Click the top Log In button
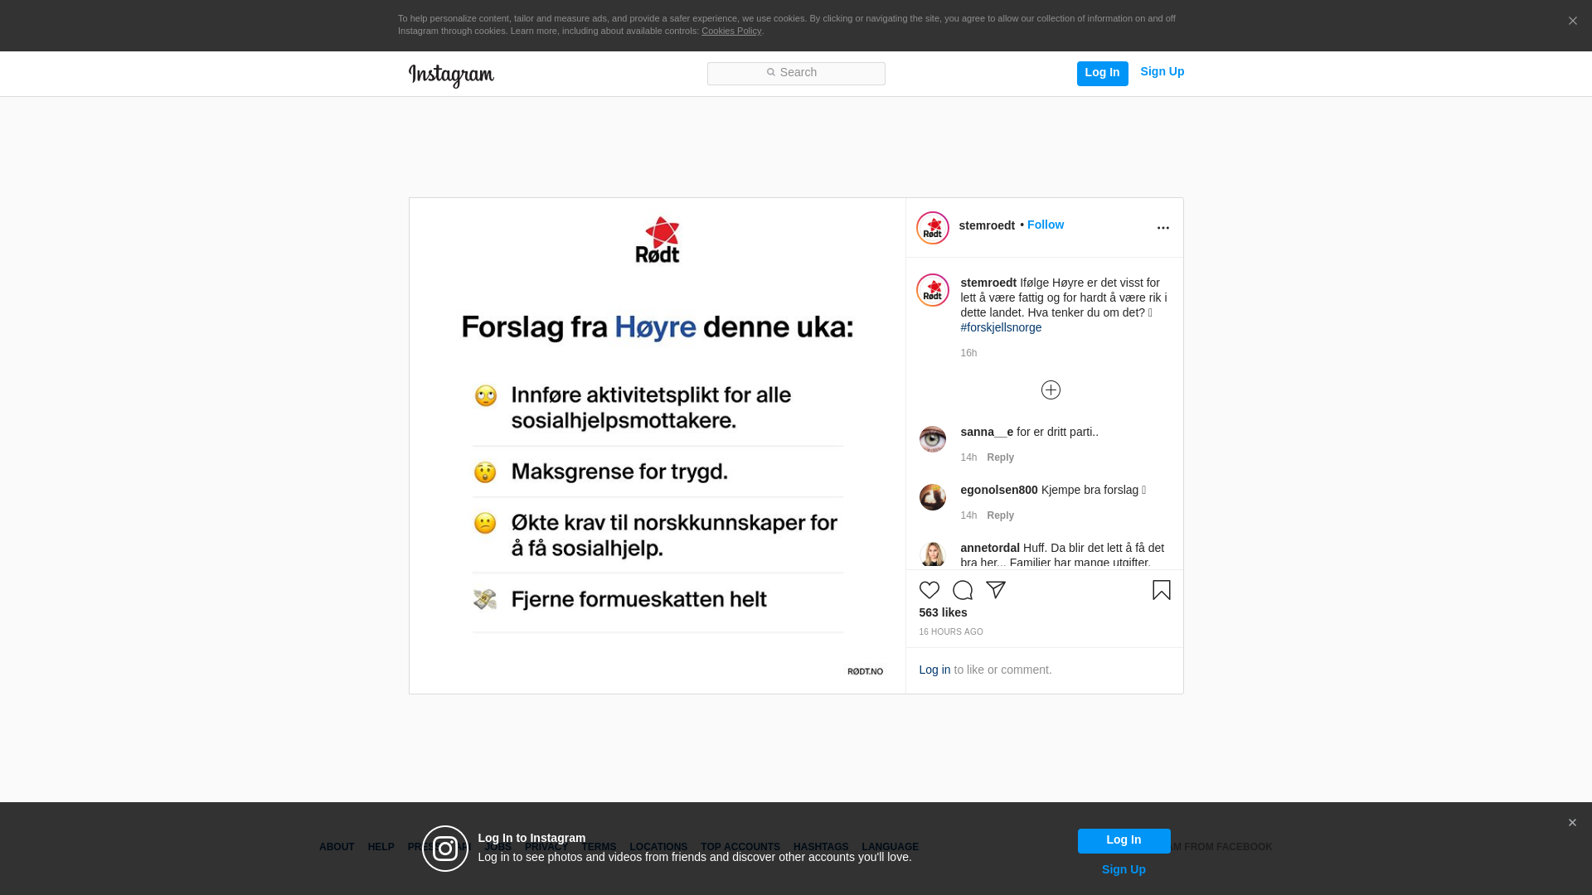 pos(1102,73)
